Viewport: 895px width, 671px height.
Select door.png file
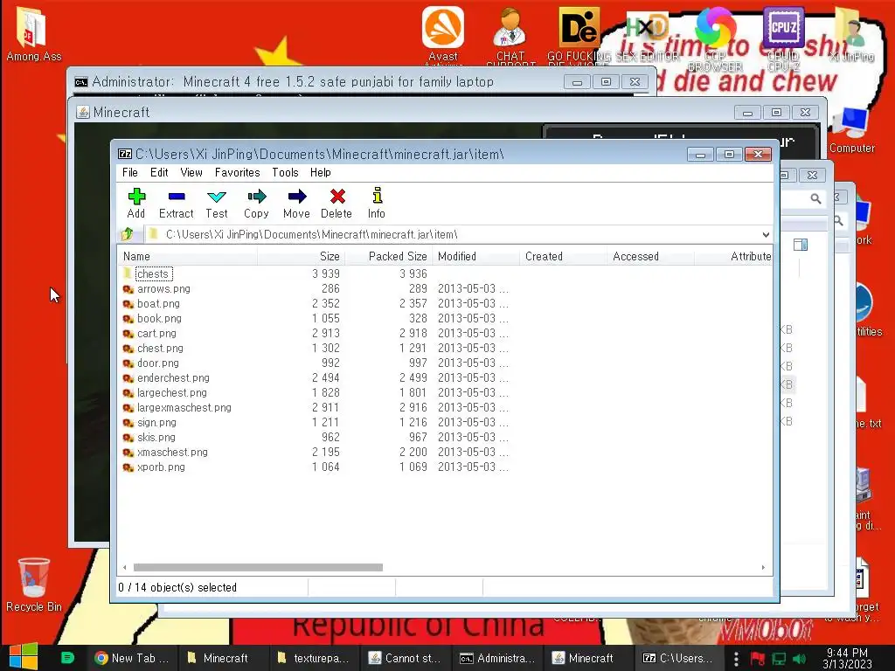tap(157, 363)
